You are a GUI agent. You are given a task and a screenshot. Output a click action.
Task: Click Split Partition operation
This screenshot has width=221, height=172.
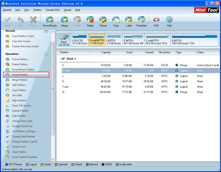click(x=18, y=85)
